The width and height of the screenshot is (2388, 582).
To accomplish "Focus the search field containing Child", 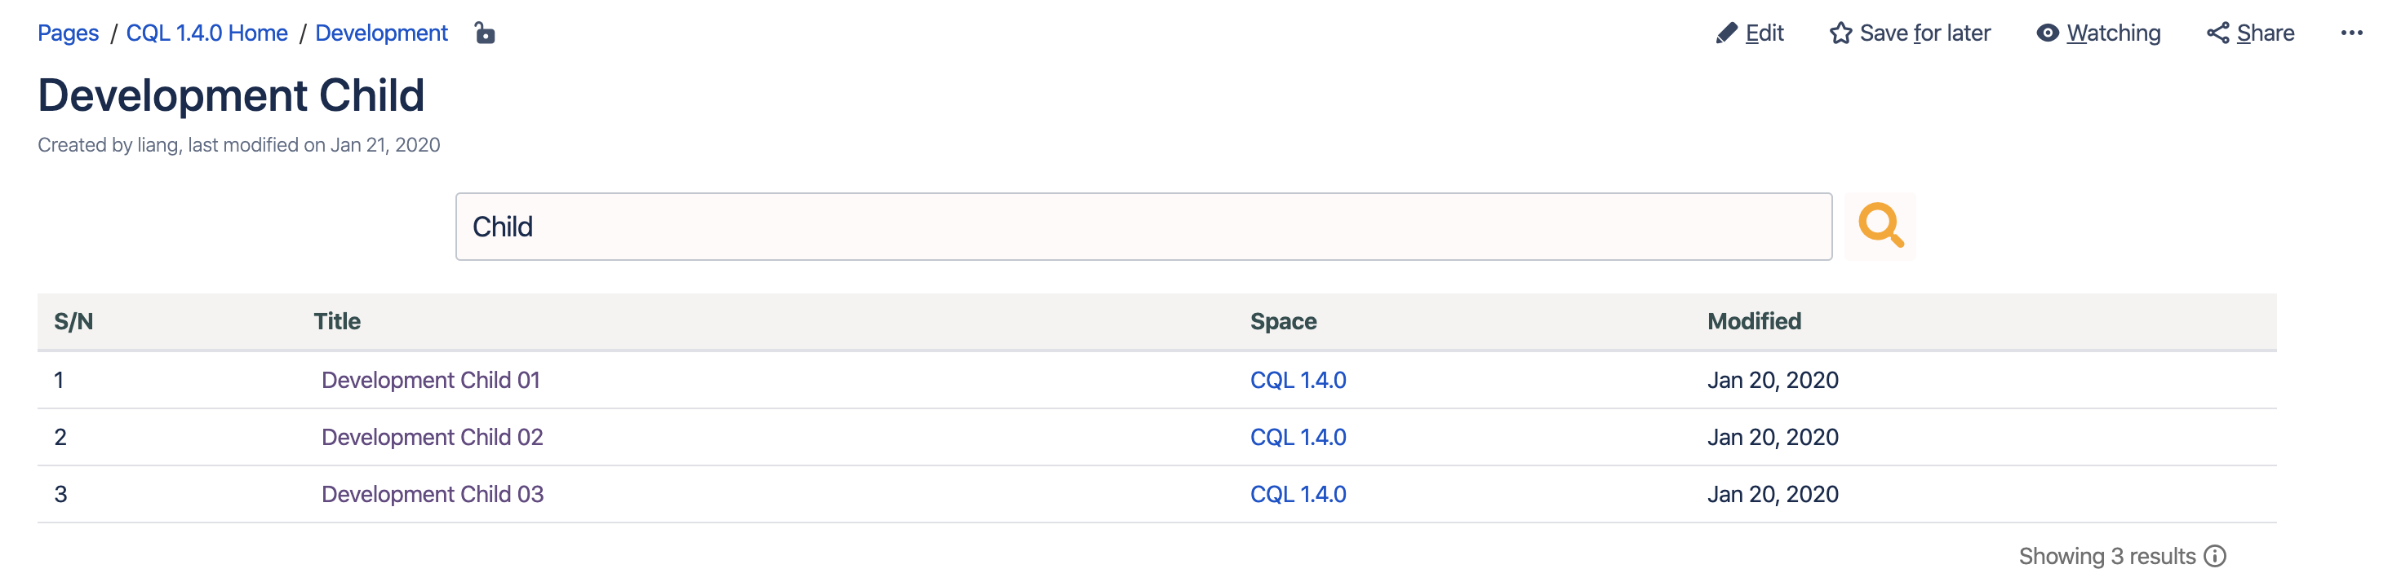I will point(1143,227).
